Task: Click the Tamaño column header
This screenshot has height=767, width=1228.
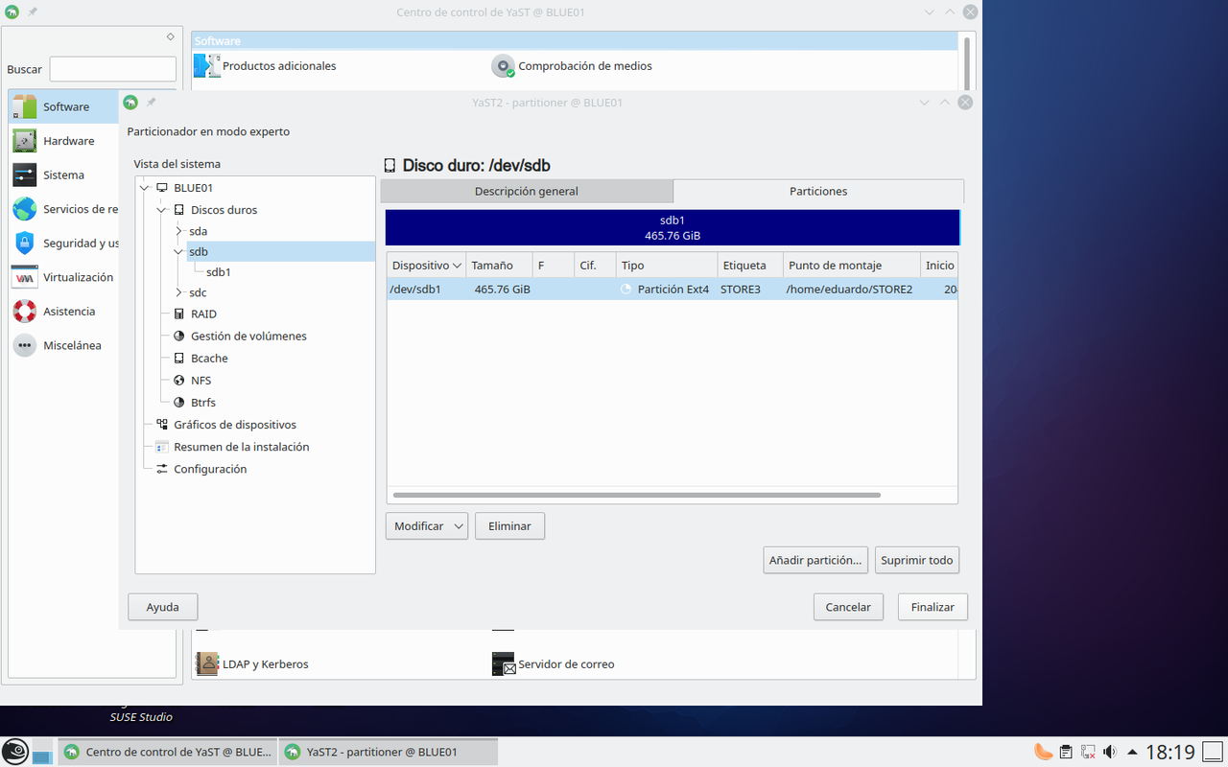Action: (x=498, y=266)
